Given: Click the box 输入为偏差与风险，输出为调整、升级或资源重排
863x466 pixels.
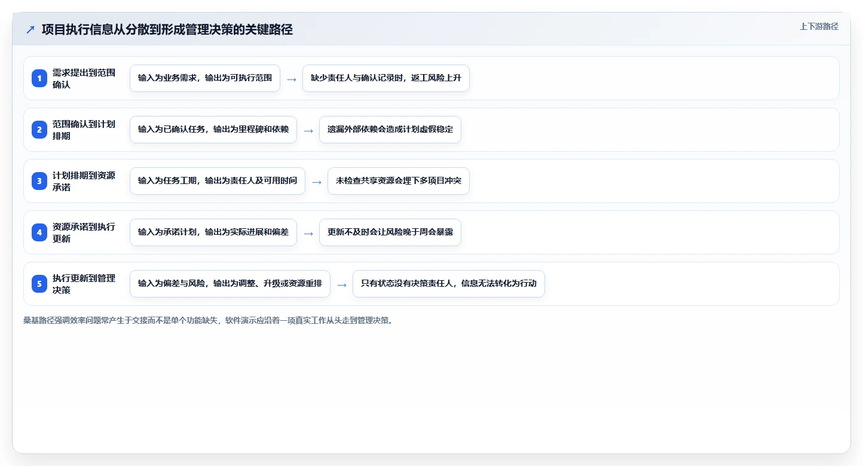Looking at the screenshot, I should coord(230,284).
